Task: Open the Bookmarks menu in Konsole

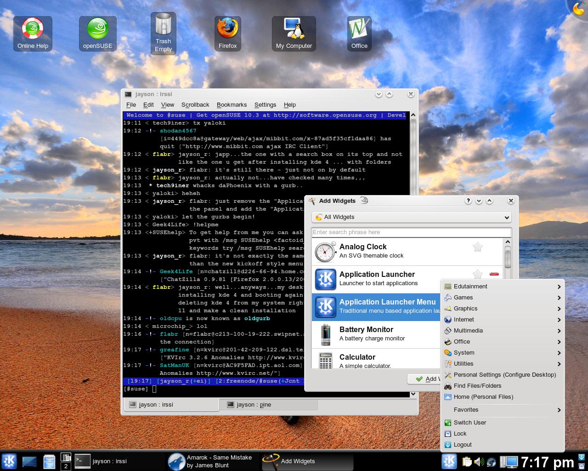Action: click(x=232, y=105)
